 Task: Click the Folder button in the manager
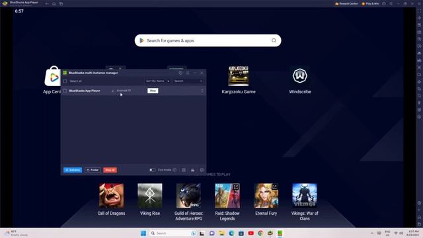(x=93, y=170)
